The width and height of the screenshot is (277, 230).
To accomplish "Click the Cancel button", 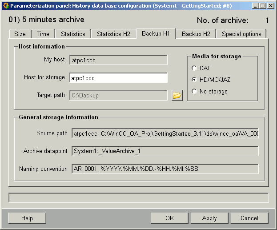I will [249, 218].
